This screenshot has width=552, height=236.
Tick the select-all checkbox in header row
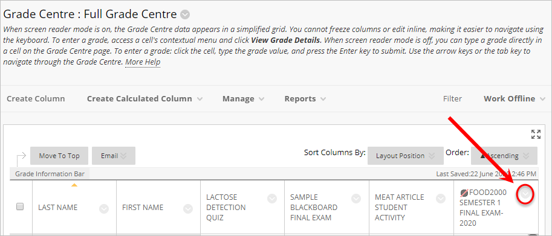click(20, 206)
